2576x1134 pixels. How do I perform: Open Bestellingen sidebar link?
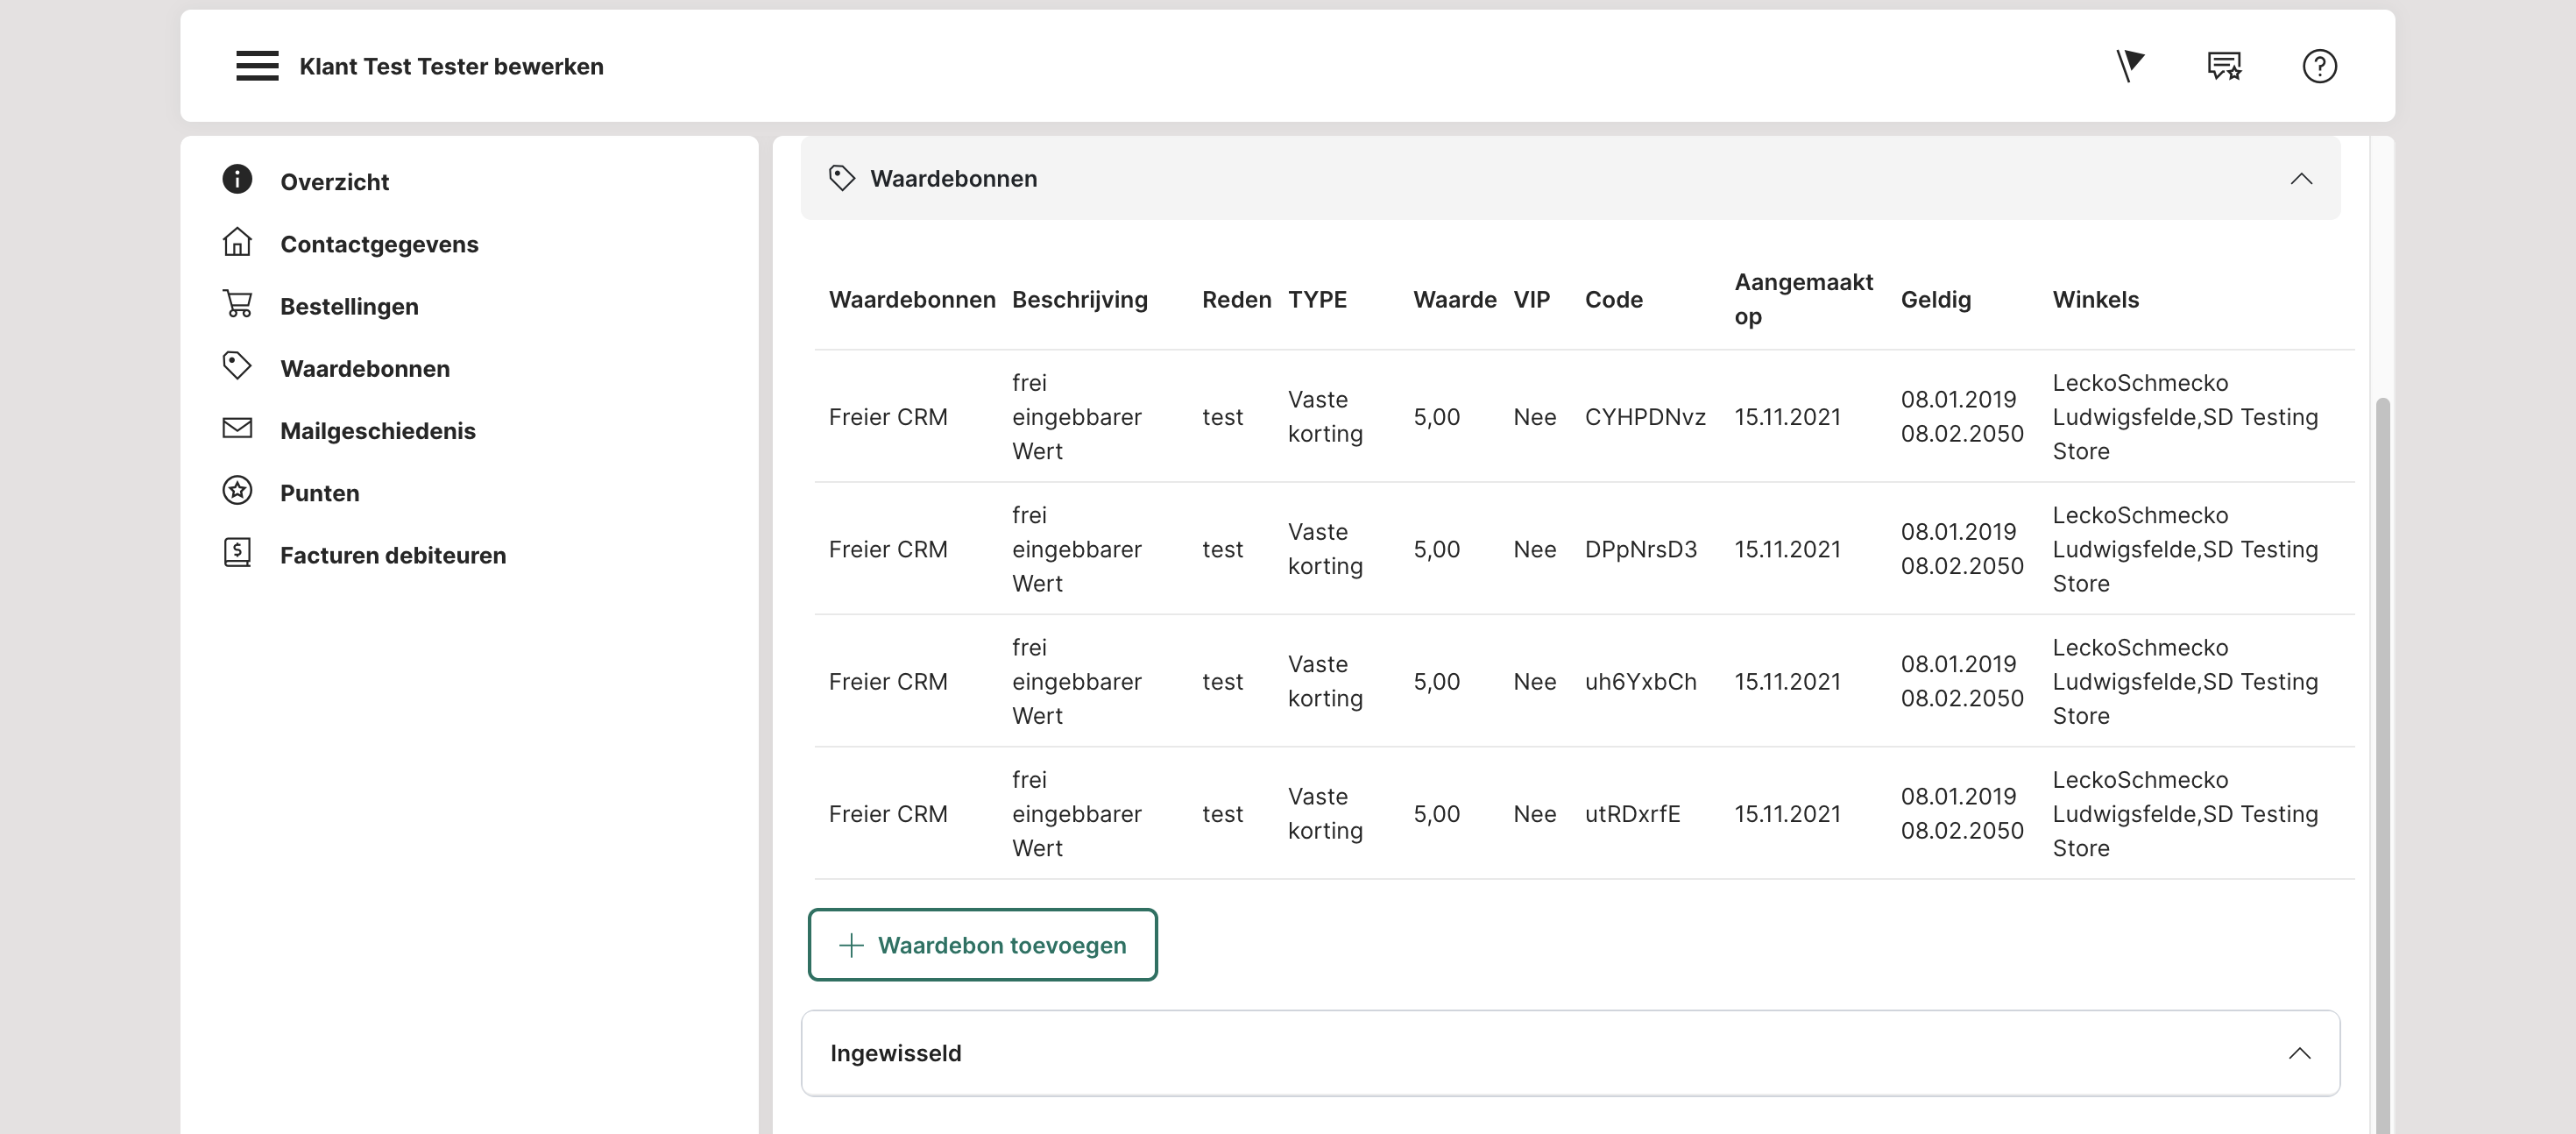point(349,307)
